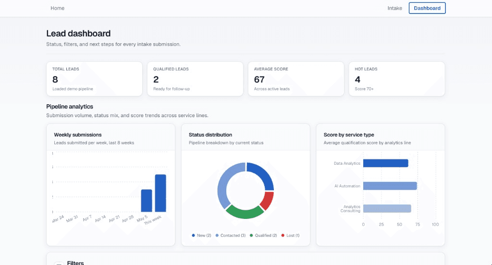Viewport: 492px width, 265px height.
Task: Click the '75' score axis tick
Action: click(x=418, y=225)
